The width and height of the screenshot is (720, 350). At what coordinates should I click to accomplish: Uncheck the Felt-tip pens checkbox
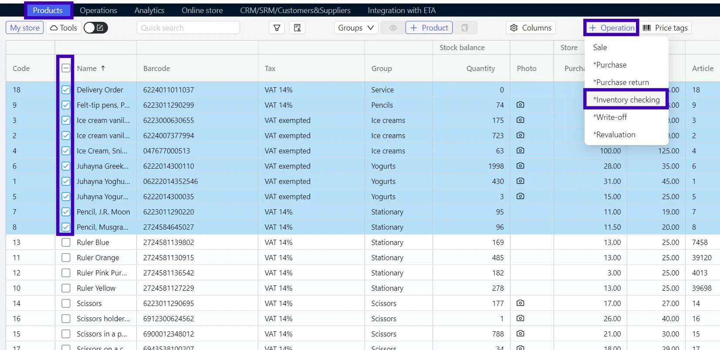pyautogui.click(x=66, y=105)
